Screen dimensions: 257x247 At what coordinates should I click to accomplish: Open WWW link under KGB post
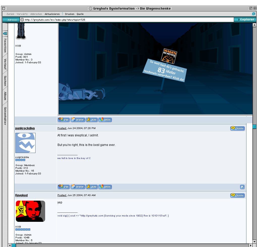click(78, 120)
